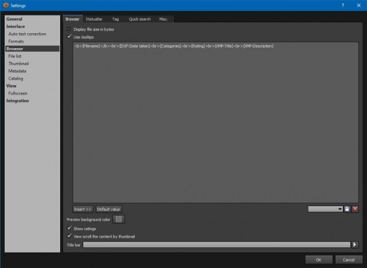Image resolution: width=367 pixels, height=268 pixels.
Task: Click inside the Title bar text field
Action: click(217, 245)
